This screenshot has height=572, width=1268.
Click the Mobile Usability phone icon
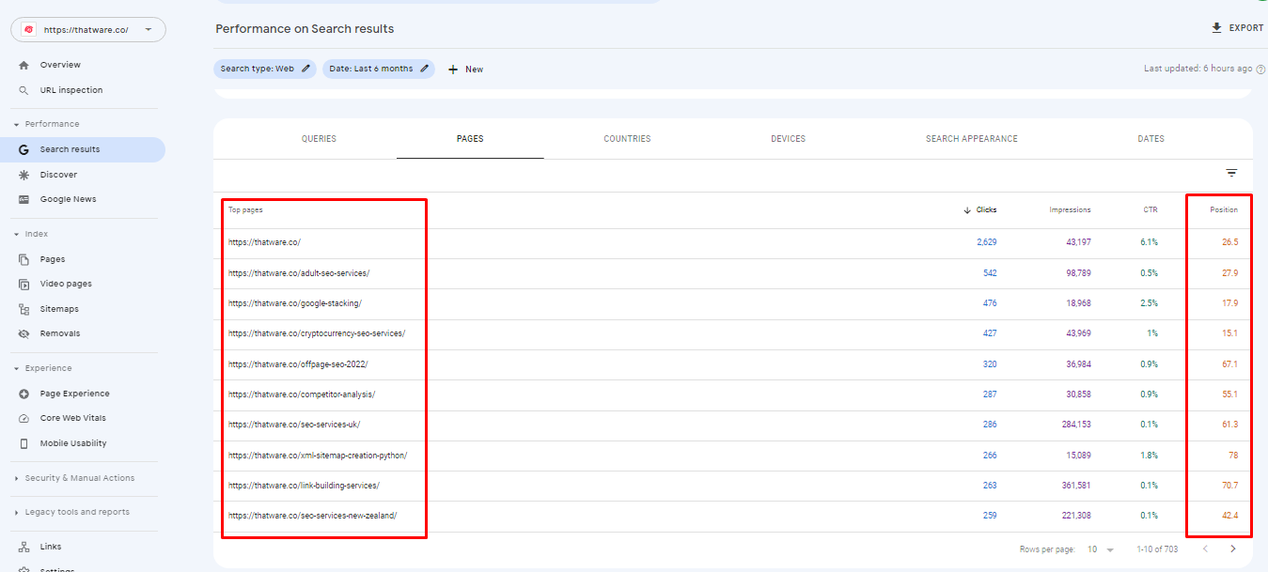[23, 443]
